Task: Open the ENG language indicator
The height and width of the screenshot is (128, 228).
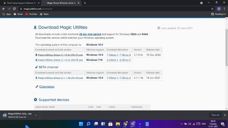Action: point(204,124)
